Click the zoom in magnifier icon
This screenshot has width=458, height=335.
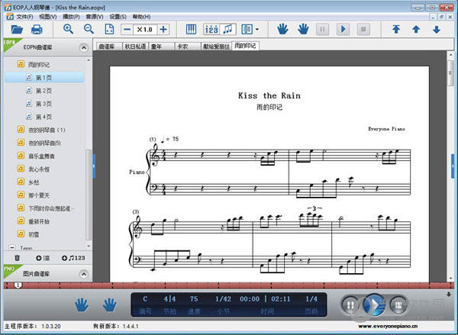click(x=68, y=29)
